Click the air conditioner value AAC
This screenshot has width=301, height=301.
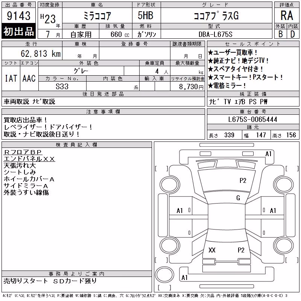click(x=29, y=78)
